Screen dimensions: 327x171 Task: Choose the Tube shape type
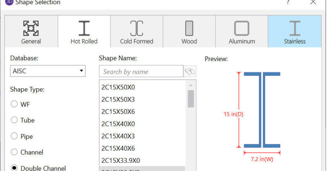point(14,120)
